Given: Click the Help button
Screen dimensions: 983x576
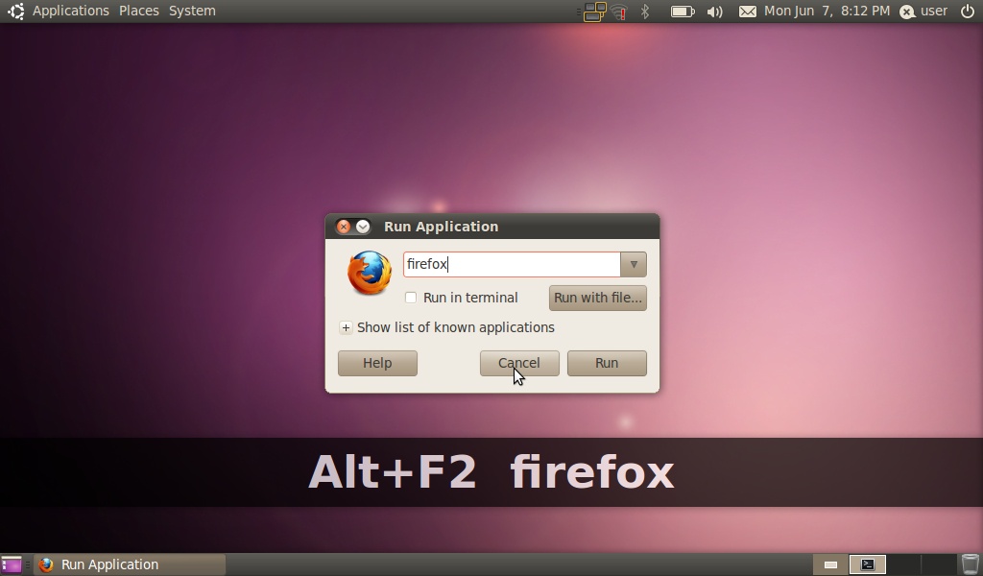Looking at the screenshot, I should [x=377, y=364].
